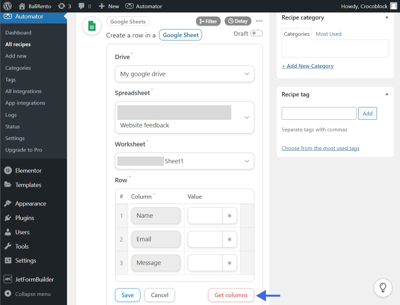Enable the Draft toggle switch
Screen dimensions: 400x305
(257, 33)
